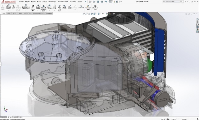Click the Select cursor tool
199x120 pixels.
(110, 2)
